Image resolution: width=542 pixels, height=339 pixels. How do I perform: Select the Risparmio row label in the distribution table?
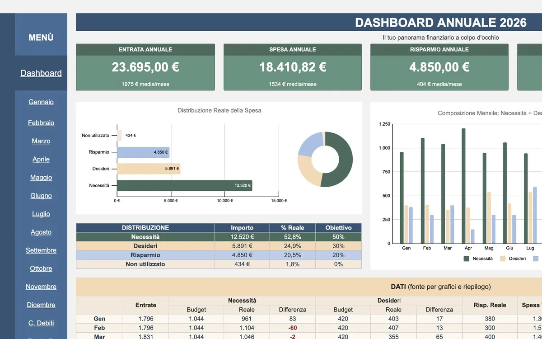point(145,255)
